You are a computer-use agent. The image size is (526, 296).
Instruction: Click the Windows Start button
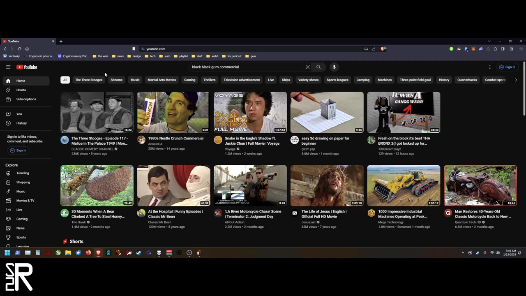(x=7, y=253)
